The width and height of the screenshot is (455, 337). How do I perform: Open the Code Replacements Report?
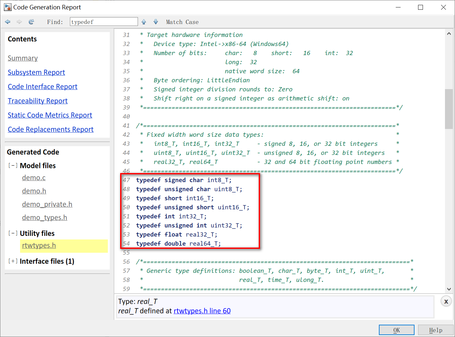[x=51, y=129]
